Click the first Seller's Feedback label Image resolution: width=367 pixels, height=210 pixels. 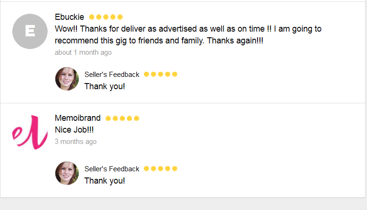(x=112, y=74)
